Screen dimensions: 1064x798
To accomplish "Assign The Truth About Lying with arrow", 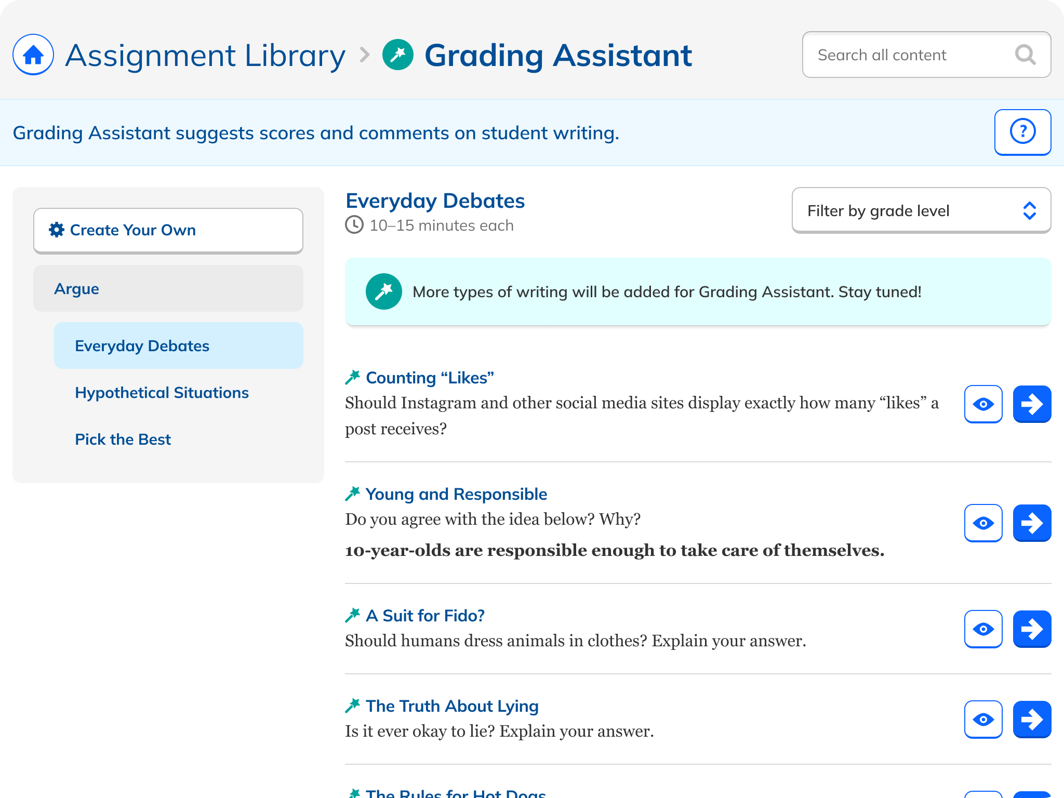I will tap(1032, 720).
